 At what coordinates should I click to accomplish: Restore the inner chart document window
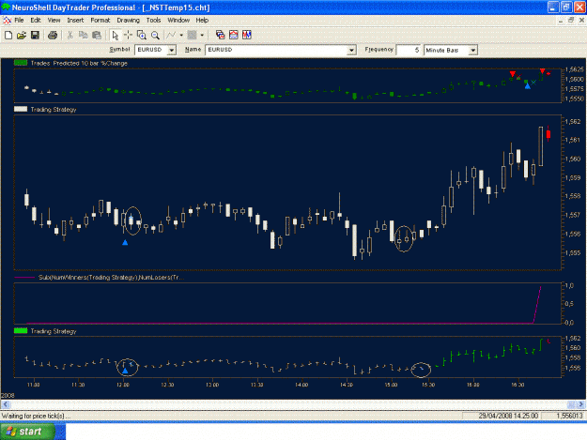tap(571, 21)
